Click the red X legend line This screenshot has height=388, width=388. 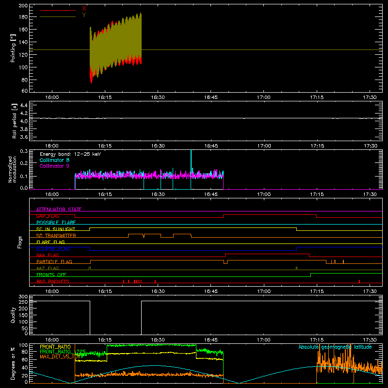tap(58, 10)
